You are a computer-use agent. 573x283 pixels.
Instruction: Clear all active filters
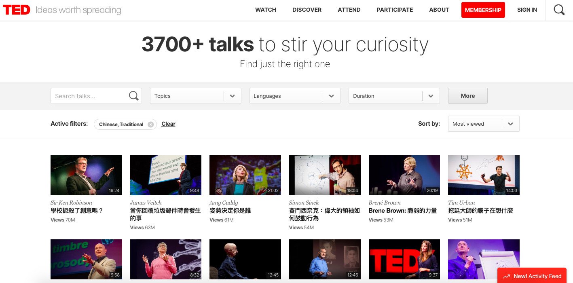coord(168,124)
